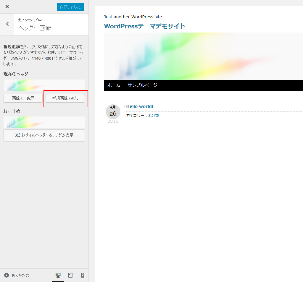Collapse the sidebar with 折りたたむ
Image resolution: width=303 pixels, height=282 pixels.
[17, 275]
